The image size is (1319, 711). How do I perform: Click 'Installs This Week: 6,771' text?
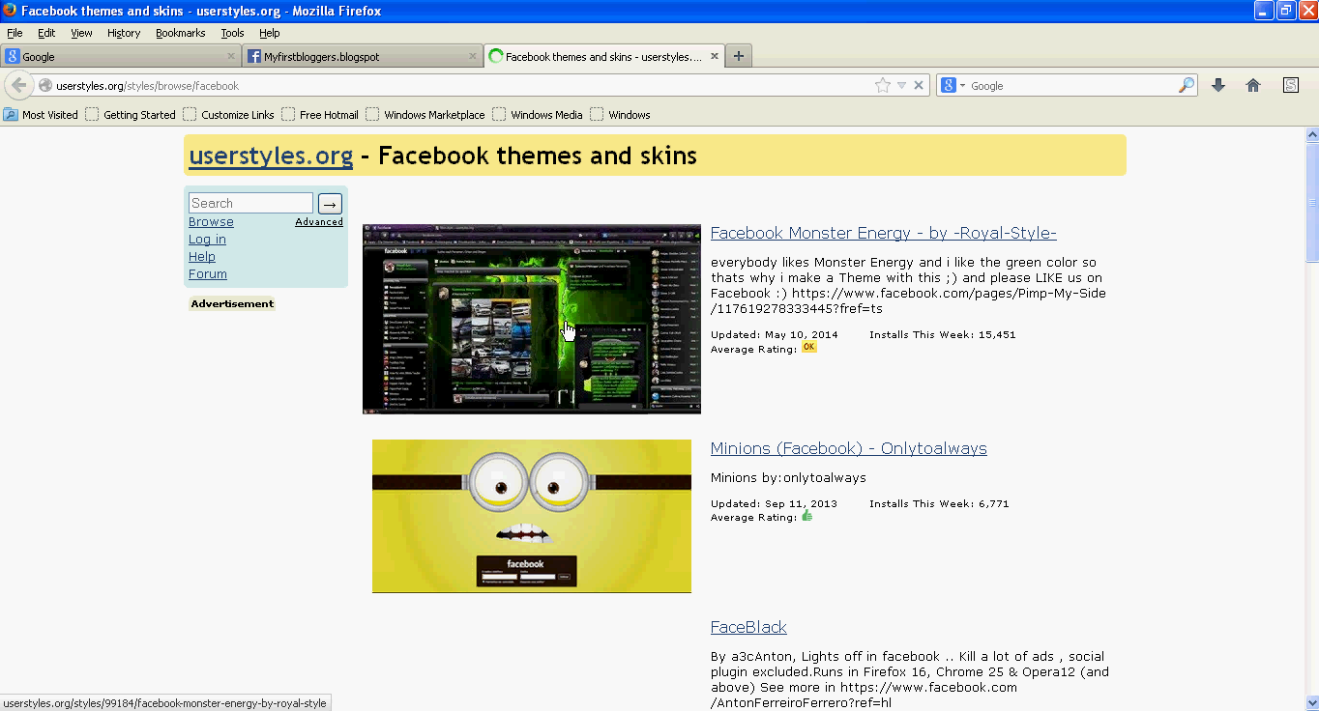click(939, 504)
